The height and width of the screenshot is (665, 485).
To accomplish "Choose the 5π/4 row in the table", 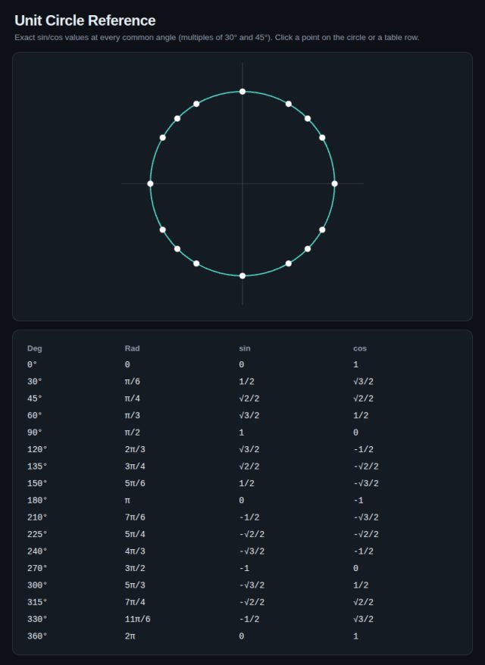I will tap(242, 535).
